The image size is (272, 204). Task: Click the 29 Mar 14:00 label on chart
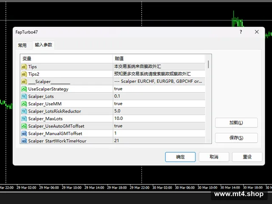(94, 187)
